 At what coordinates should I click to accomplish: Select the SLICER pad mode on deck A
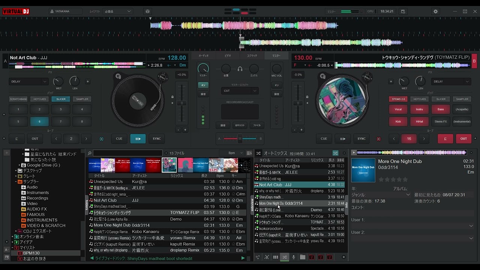(x=61, y=99)
